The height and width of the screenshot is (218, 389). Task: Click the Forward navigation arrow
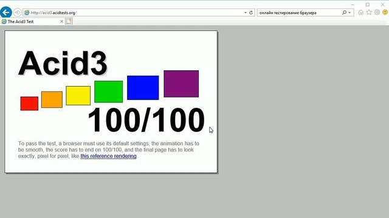click(18, 12)
